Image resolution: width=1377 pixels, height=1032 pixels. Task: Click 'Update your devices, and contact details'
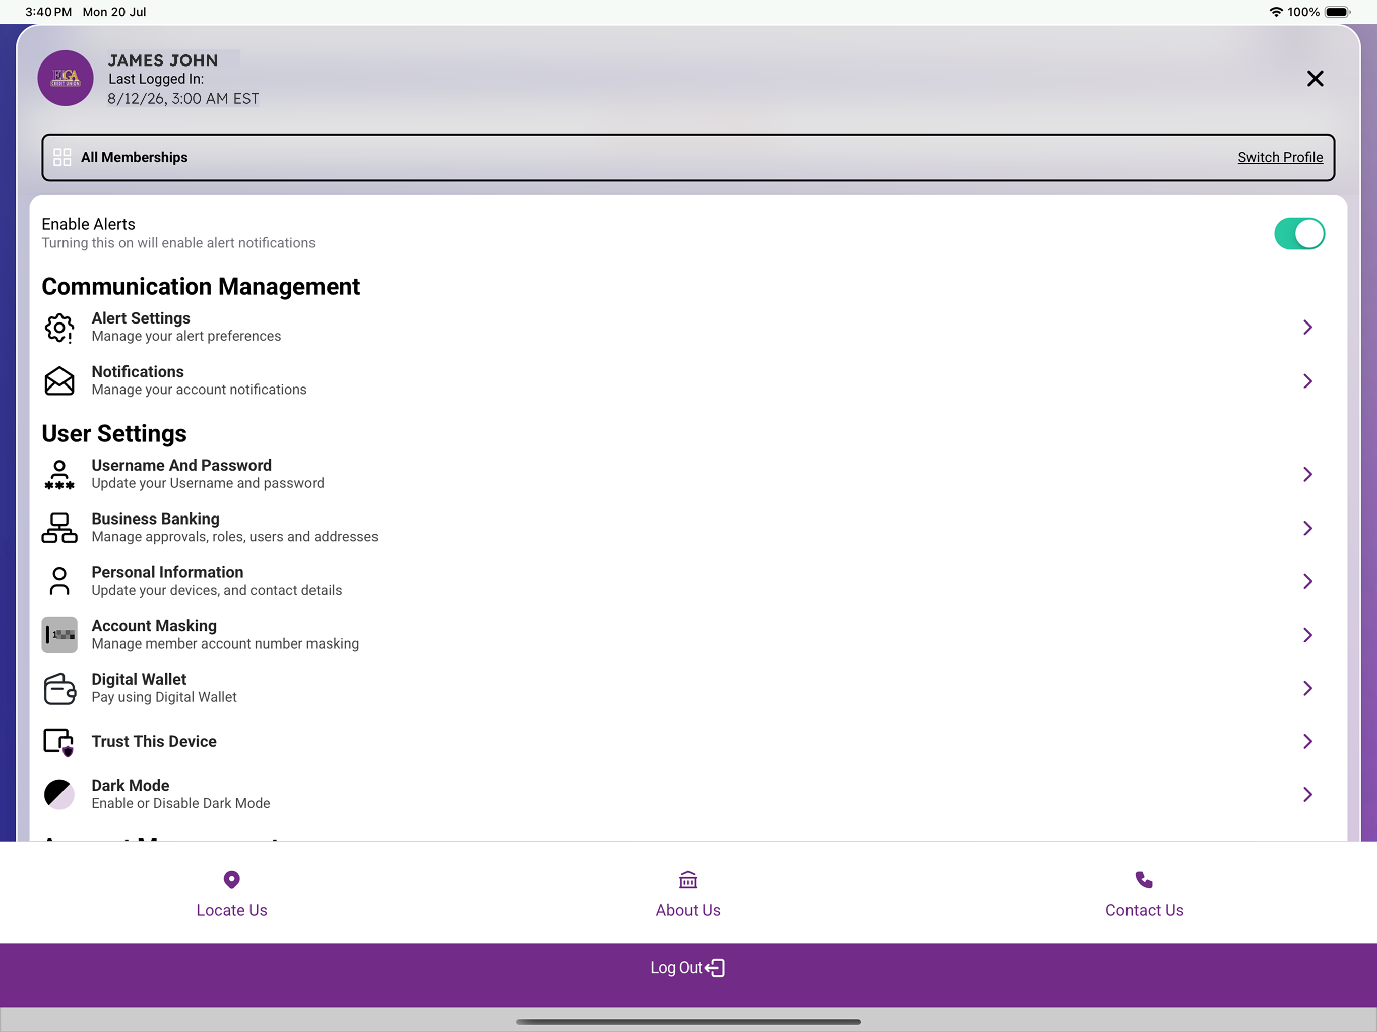click(217, 591)
